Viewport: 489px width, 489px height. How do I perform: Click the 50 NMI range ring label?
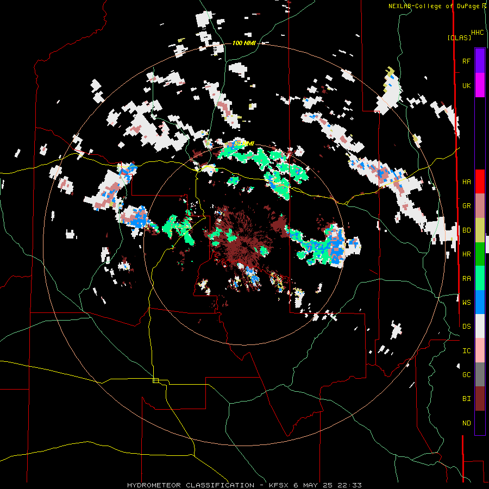(x=244, y=143)
